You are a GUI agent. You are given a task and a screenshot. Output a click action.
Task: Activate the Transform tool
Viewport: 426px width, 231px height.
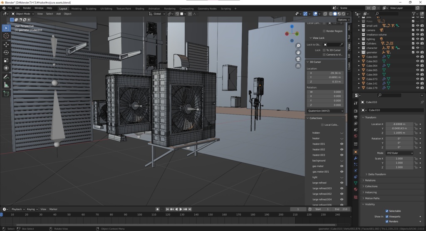(x=6, y=68)
